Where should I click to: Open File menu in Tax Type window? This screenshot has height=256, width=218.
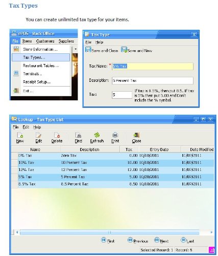click(x=88, y=42)
